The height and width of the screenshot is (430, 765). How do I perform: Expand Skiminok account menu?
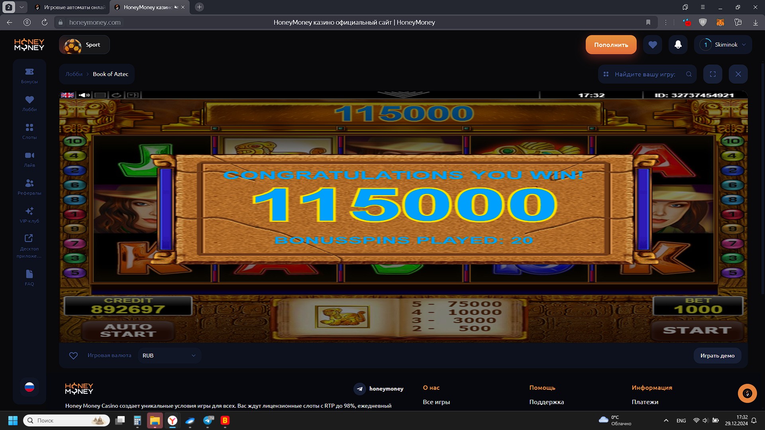point(723,45)
